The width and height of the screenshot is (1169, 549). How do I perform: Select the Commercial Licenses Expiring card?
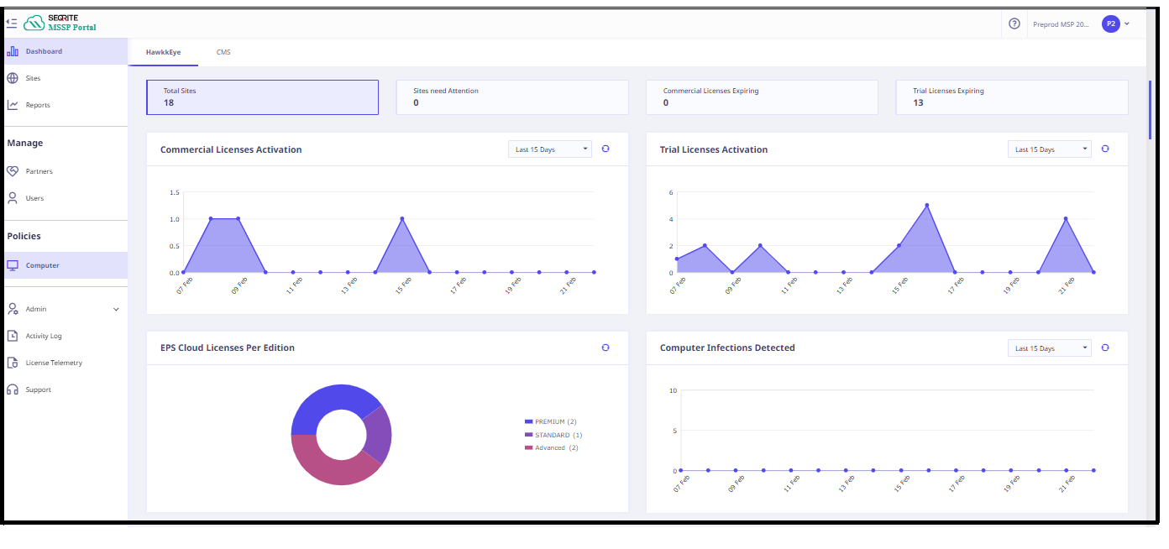pyautogui.click(x=762, y=97)
